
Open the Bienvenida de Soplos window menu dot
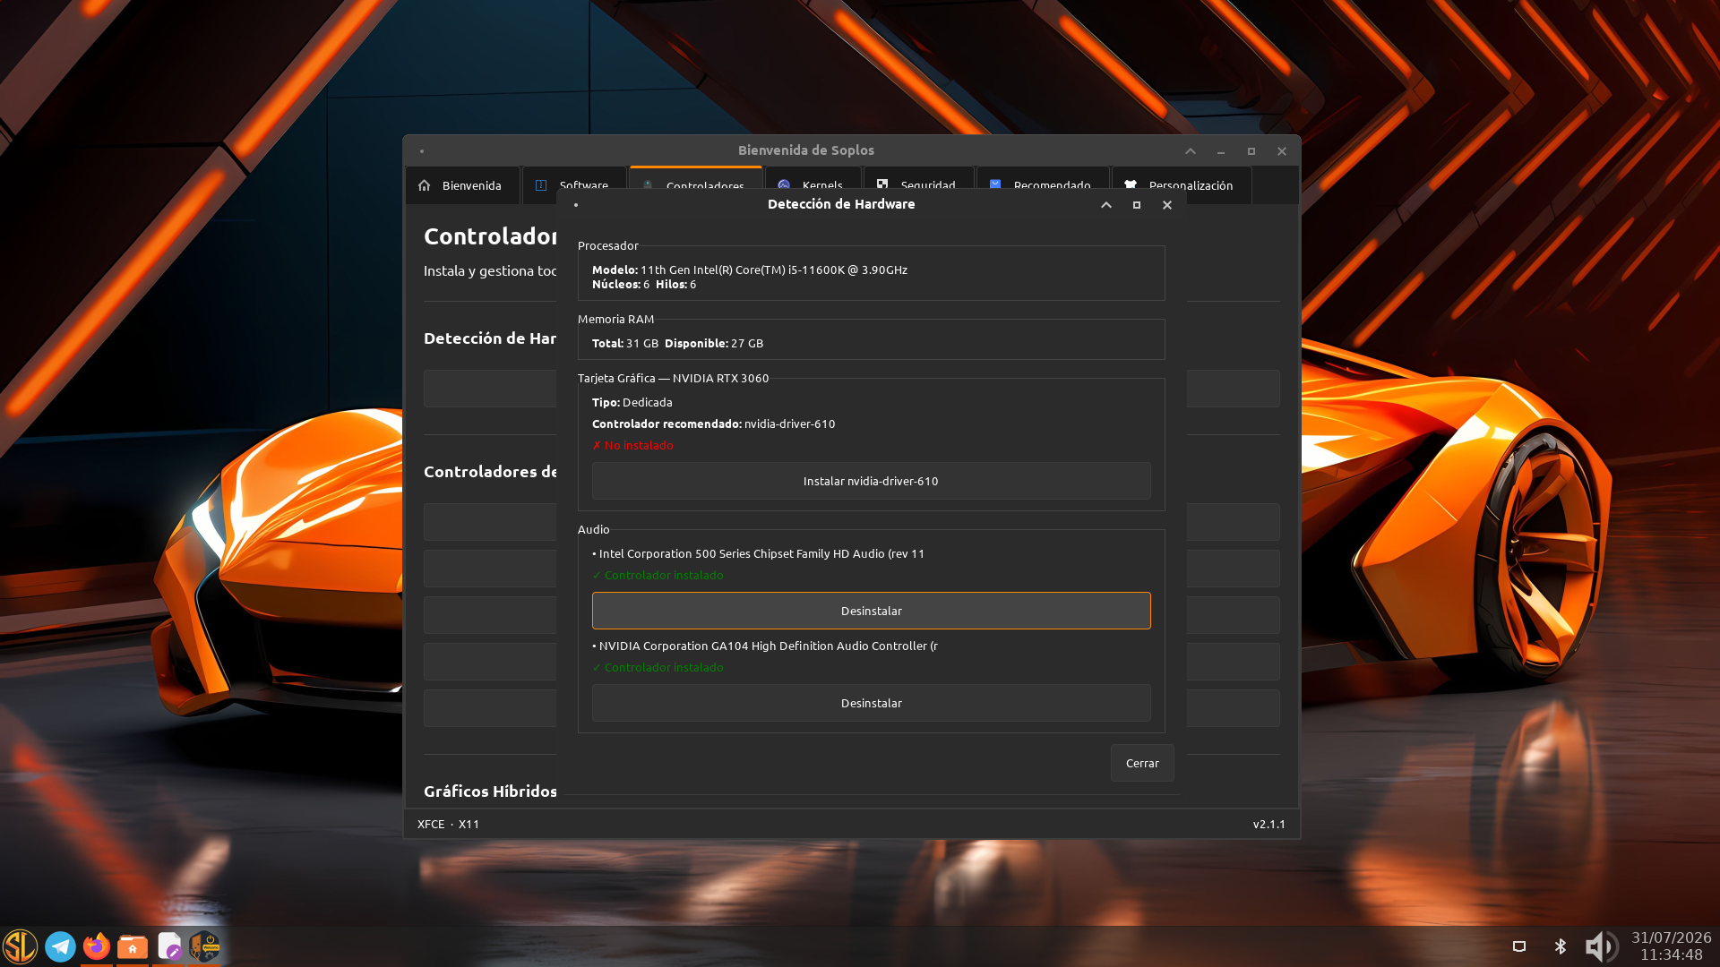pos(422,151)
